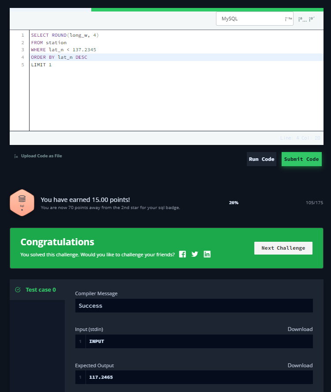The height and width of the screenshot is (392, 331).
Task: Share the challenge on Facebook
Action: tap(182, 254)
